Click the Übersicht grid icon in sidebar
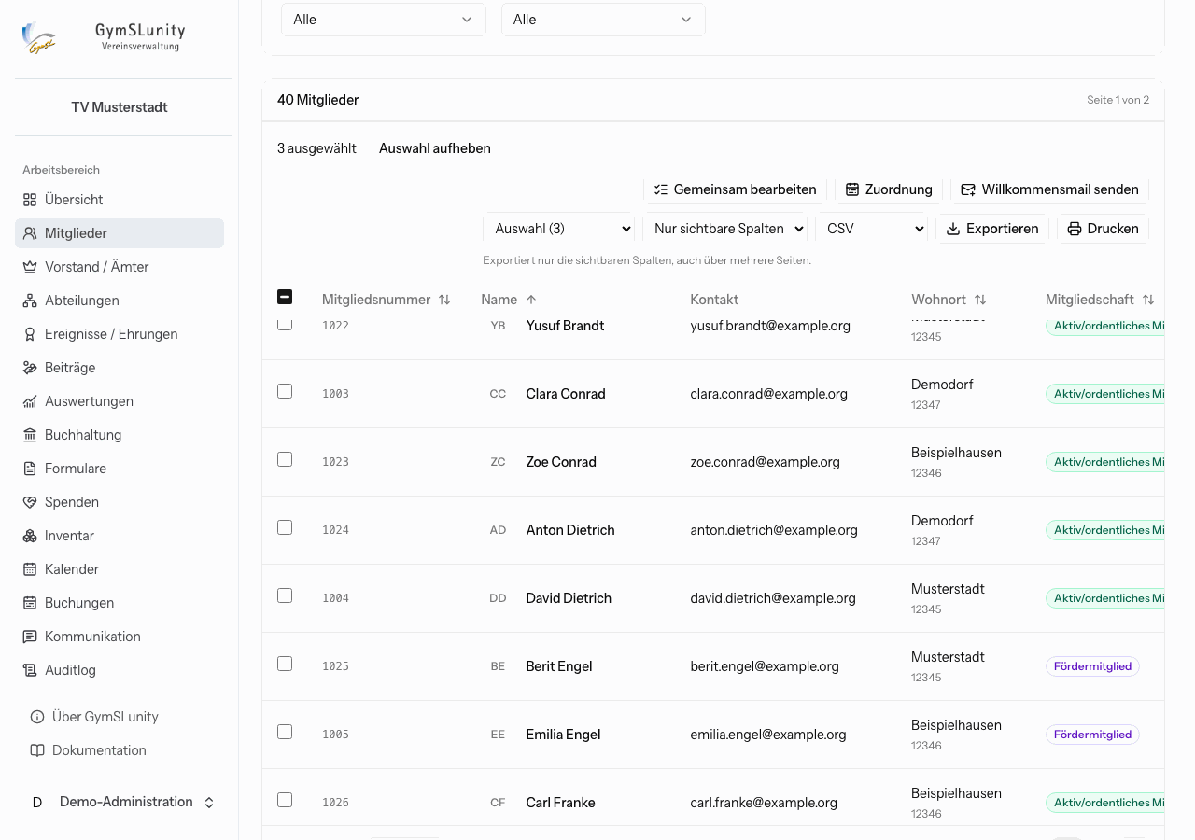Screen dimensions: 1195x840 tap(30, 200)
